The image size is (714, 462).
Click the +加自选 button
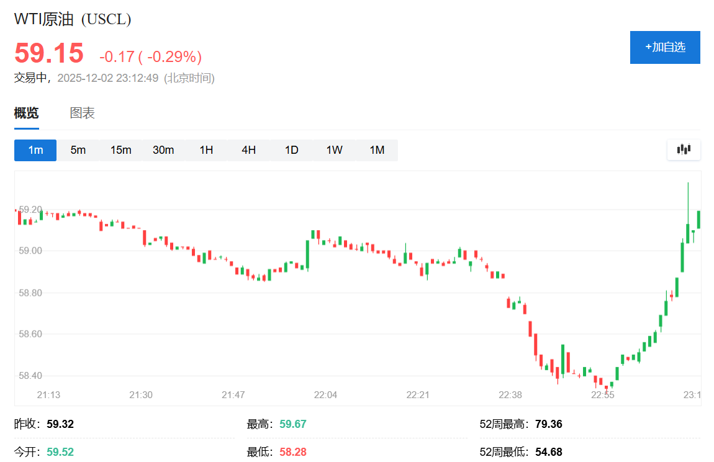click(665, 47)
